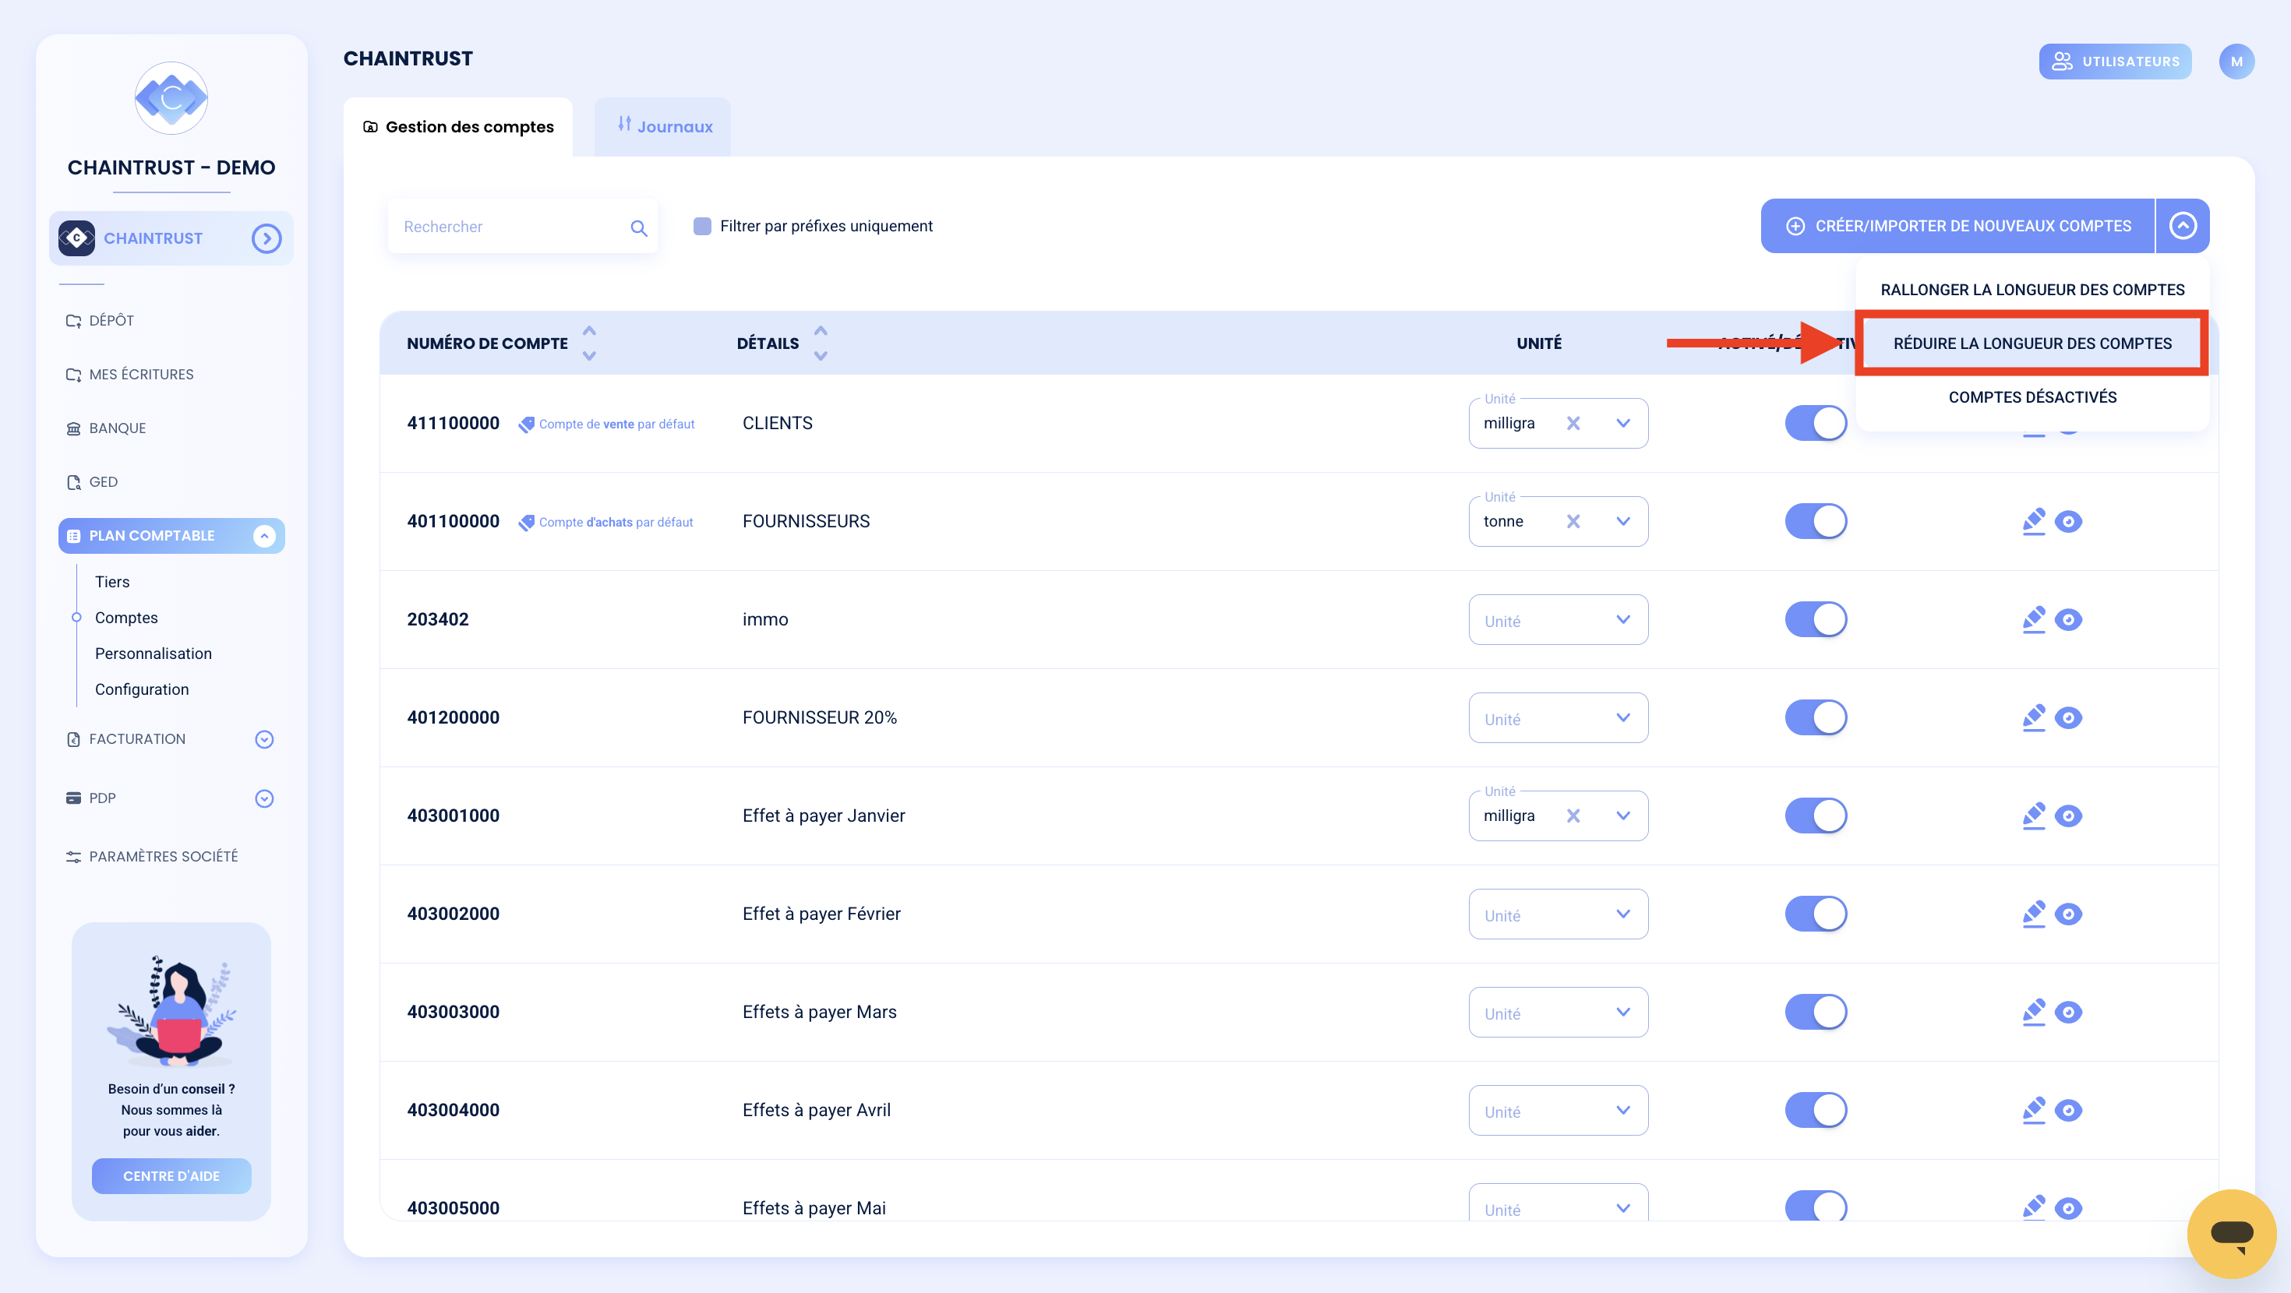This screenshot has width=2291, height=1293.
Task: Disable the FOURNISSEUR 20% account toggle
Action: click(x=1815, y=717)
